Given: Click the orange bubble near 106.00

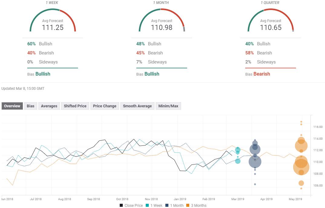Looking at the screenshot, I should click(301, 183).
